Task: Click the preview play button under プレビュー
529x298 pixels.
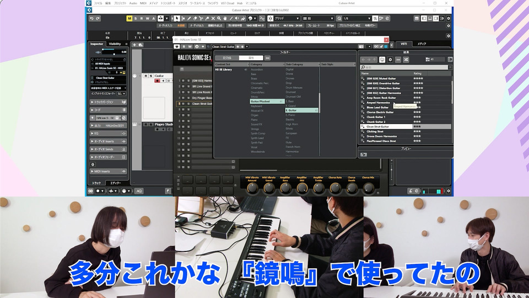Action: [x=363, y=155]
